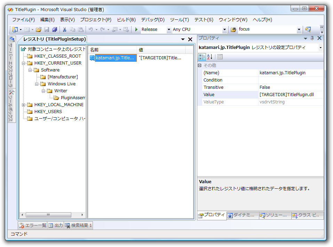Viewport: 333px width, 247px height.
Task: Select the [Manufacturer] registry key
Action: point(63,77)
